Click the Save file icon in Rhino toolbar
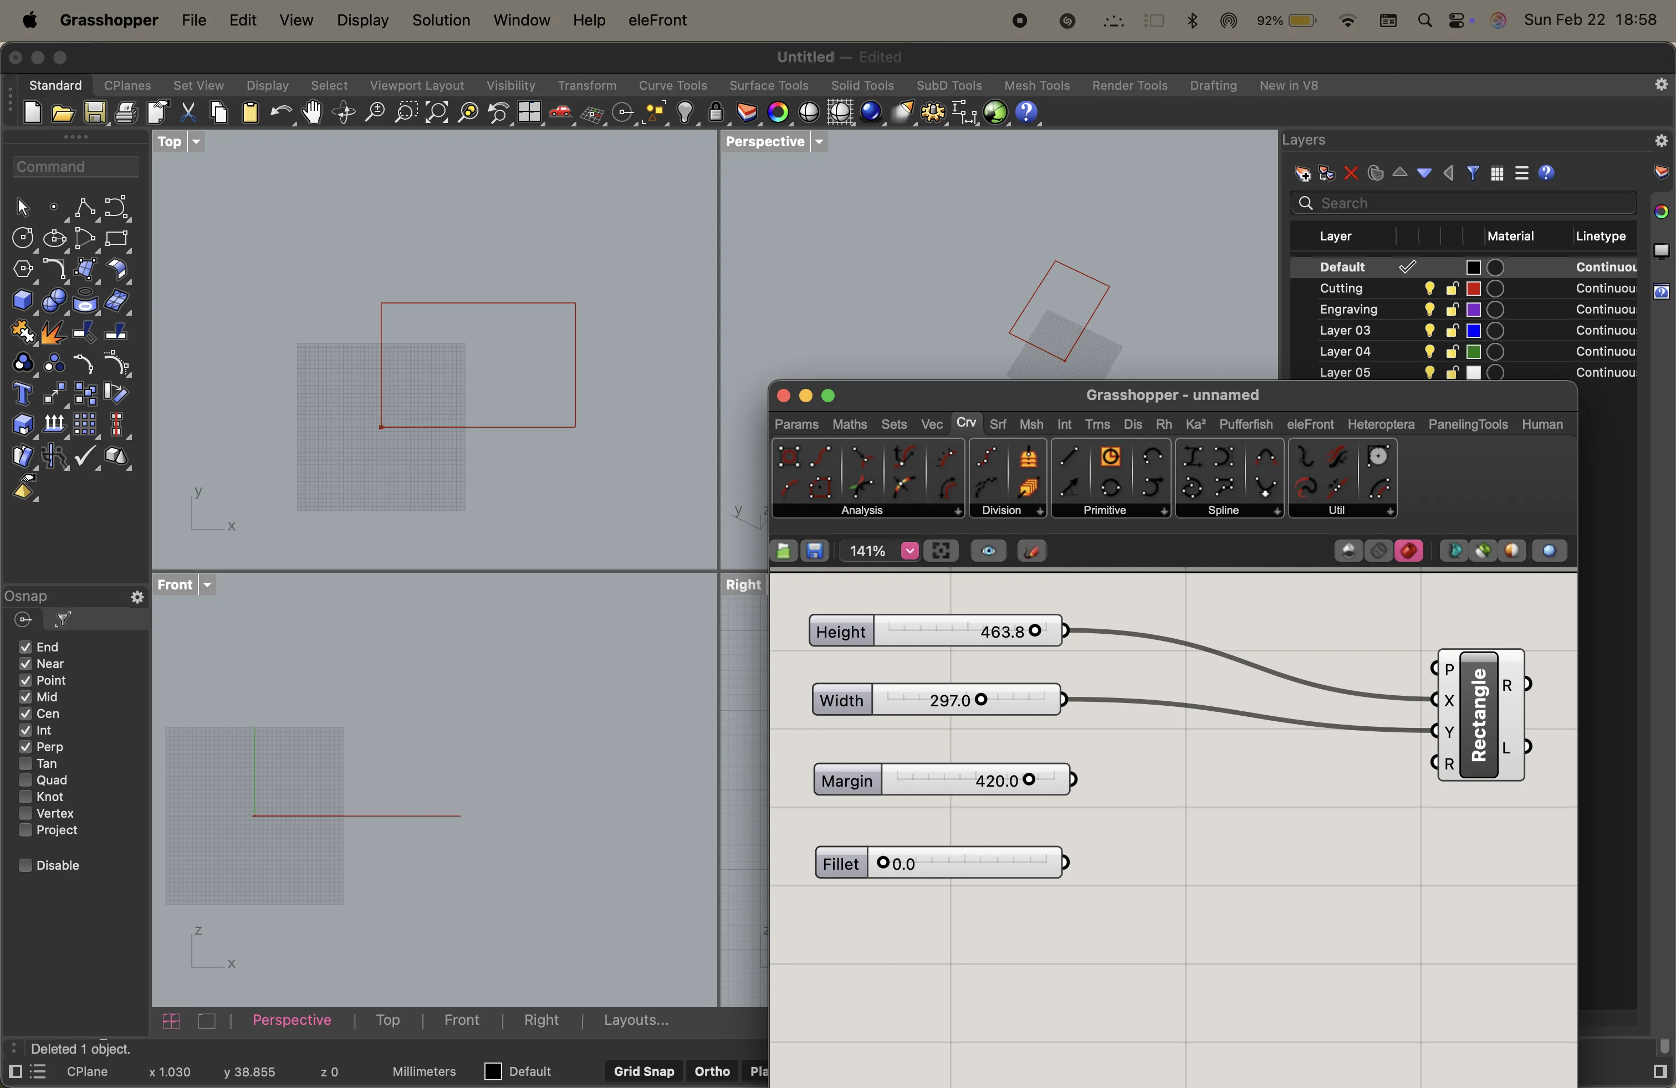 (95, 112)
